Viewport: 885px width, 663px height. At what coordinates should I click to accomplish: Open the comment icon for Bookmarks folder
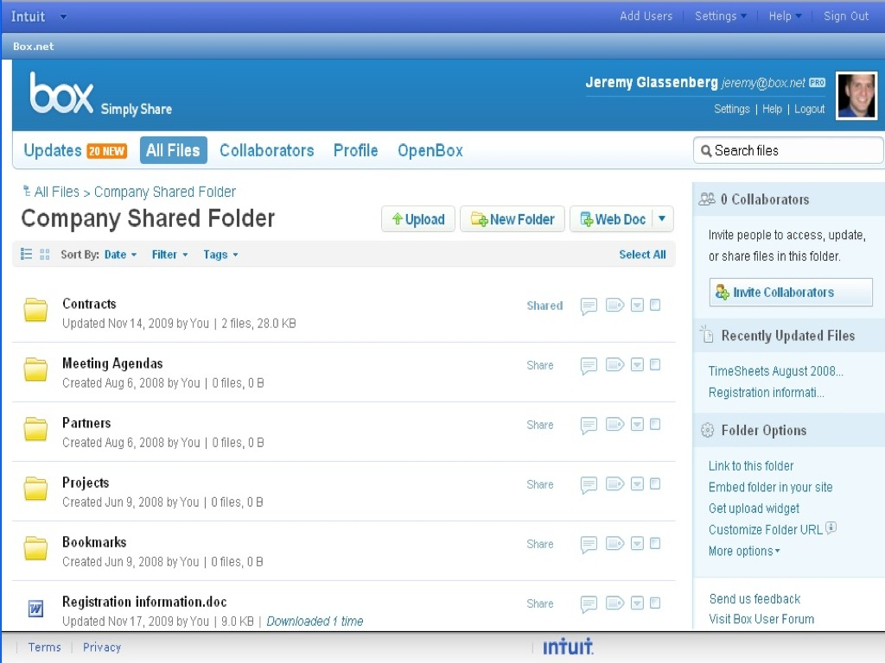(x=589, y=545)
